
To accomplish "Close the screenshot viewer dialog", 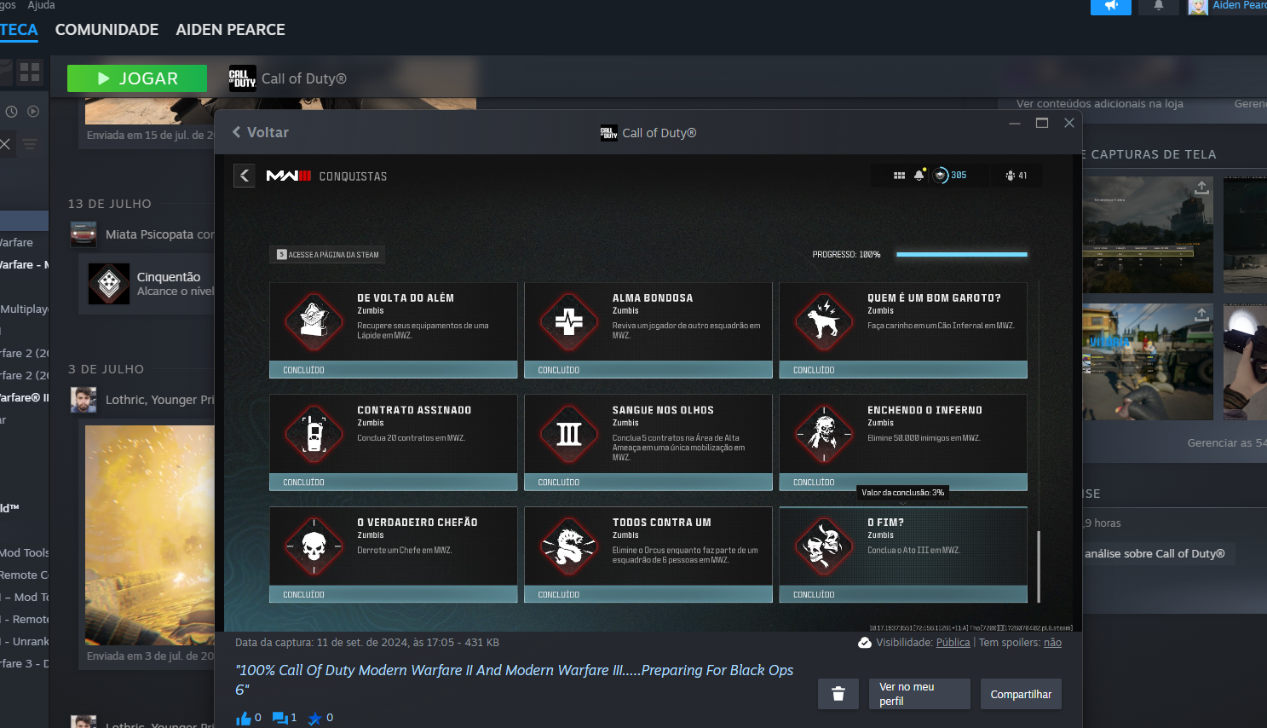I will click(1069, 123).
